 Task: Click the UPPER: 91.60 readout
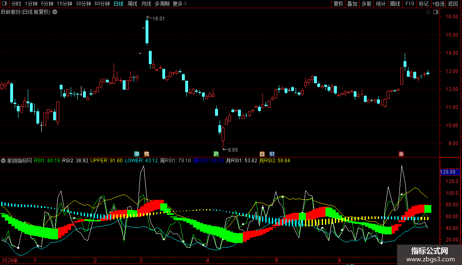tap(106, 161)
